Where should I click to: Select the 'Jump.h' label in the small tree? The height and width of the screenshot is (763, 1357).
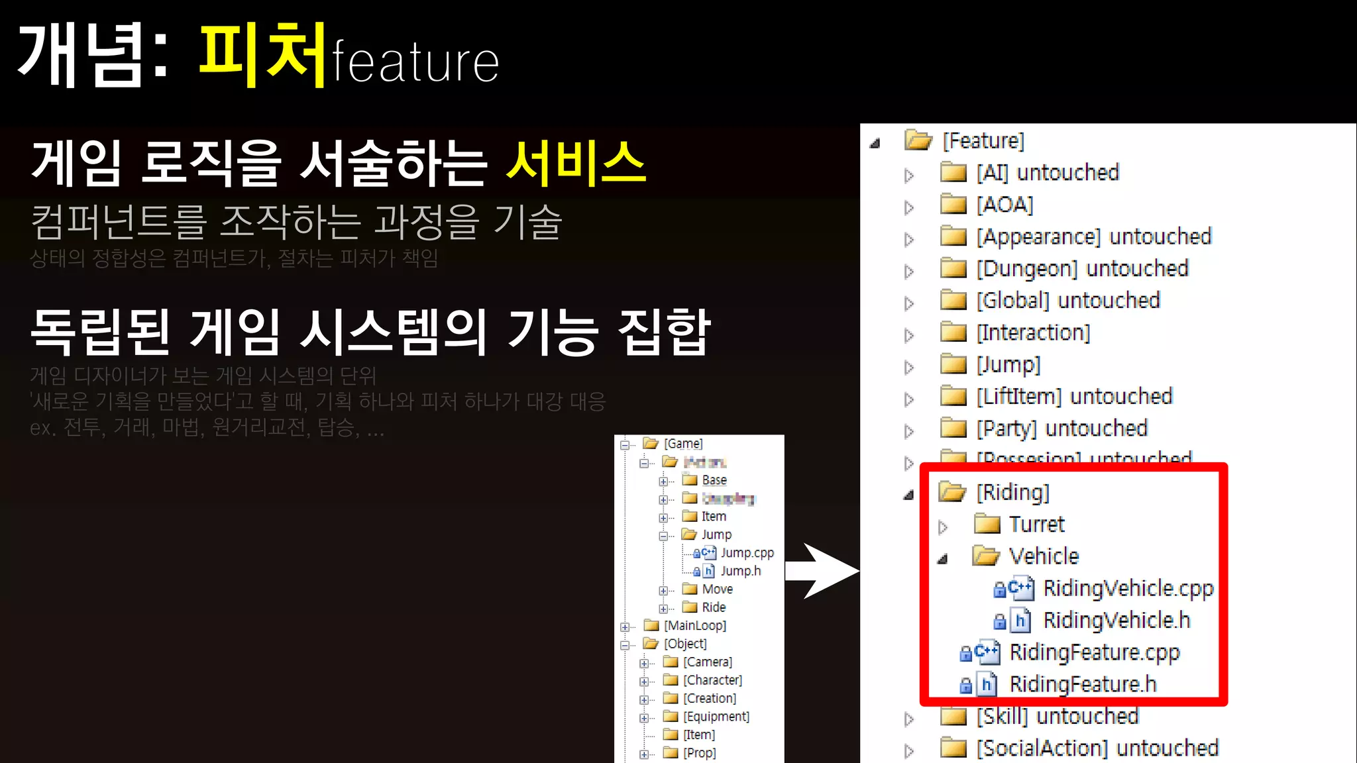pyautogui.click(x=741, y=570)
